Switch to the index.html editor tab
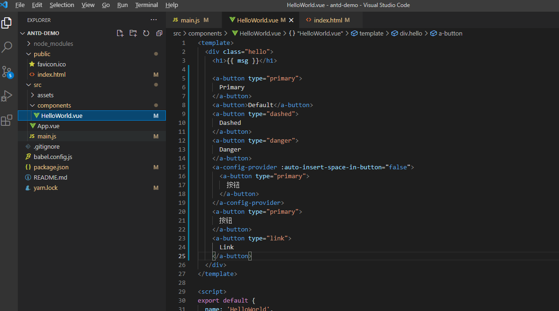Viewport: 559px width, 311px height. [x=328, y=20]
